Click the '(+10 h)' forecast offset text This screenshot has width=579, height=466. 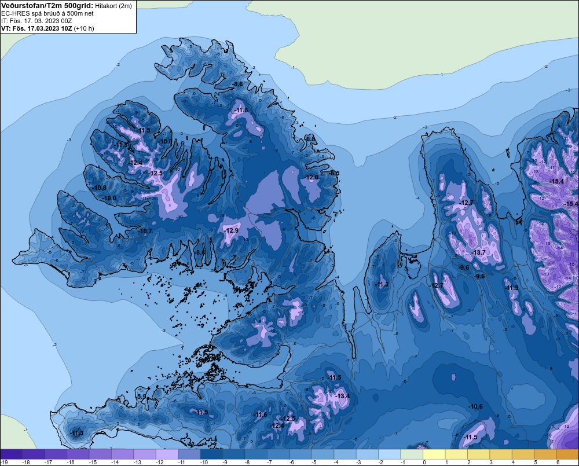click(x=84, y=28)
